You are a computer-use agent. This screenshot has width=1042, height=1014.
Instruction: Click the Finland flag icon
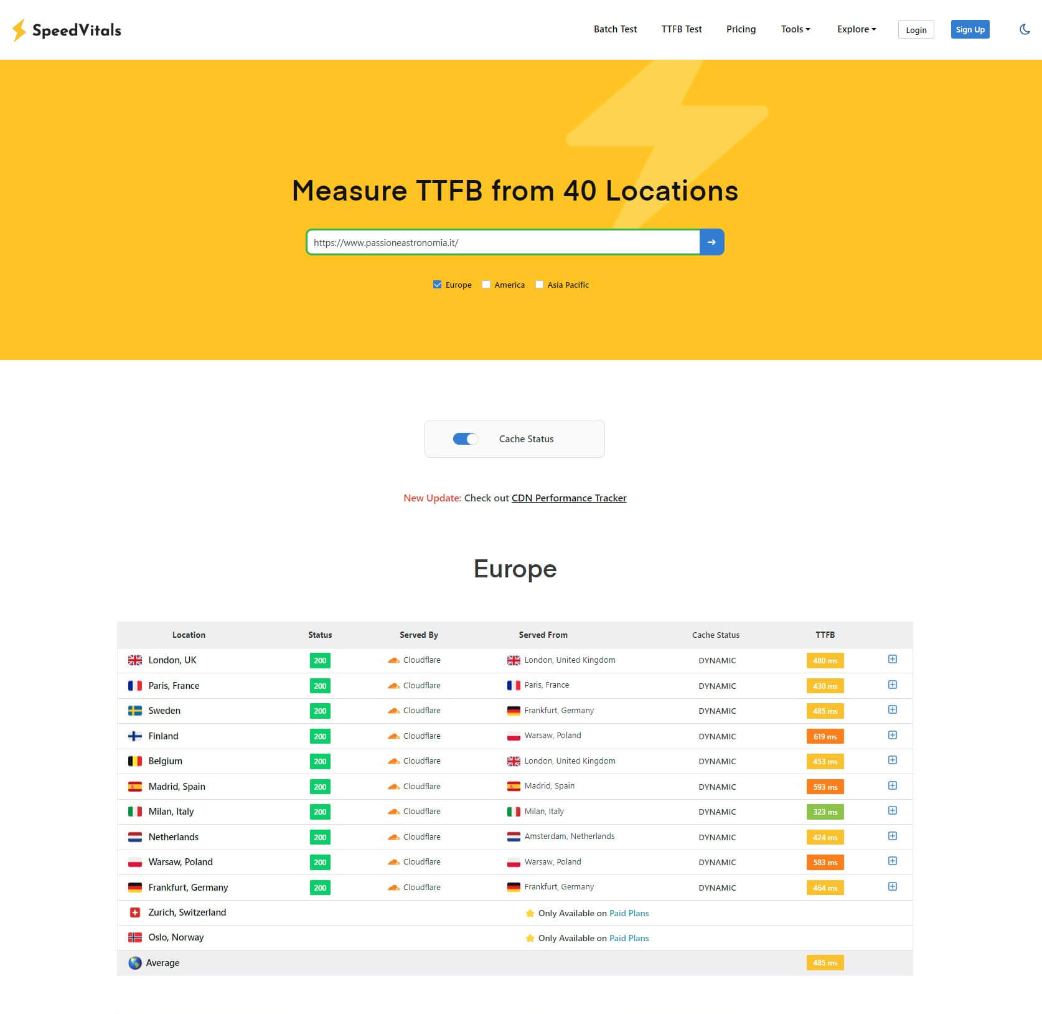pos(135,736)
